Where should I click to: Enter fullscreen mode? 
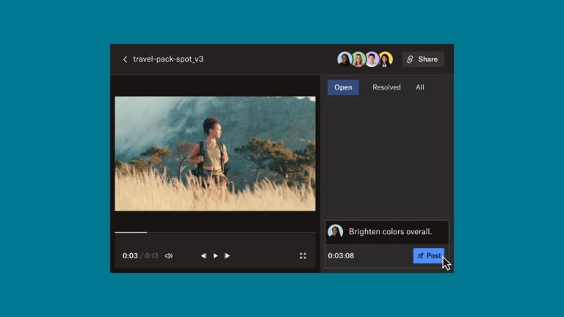(303, 256)
